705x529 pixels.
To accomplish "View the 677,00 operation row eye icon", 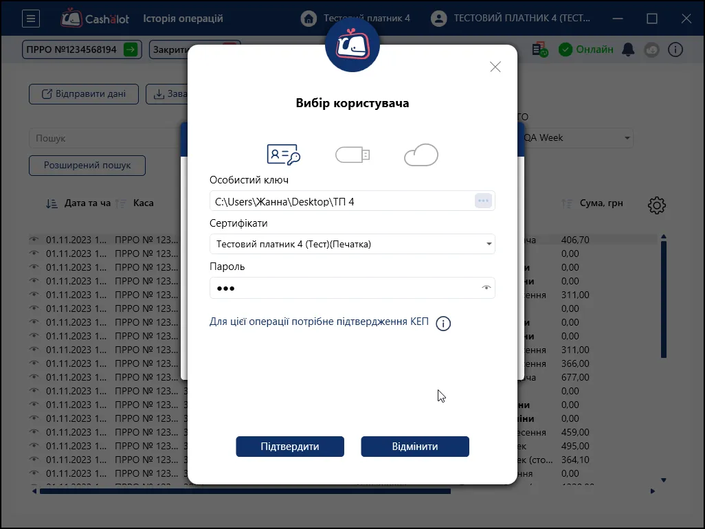I will (34, 377).
